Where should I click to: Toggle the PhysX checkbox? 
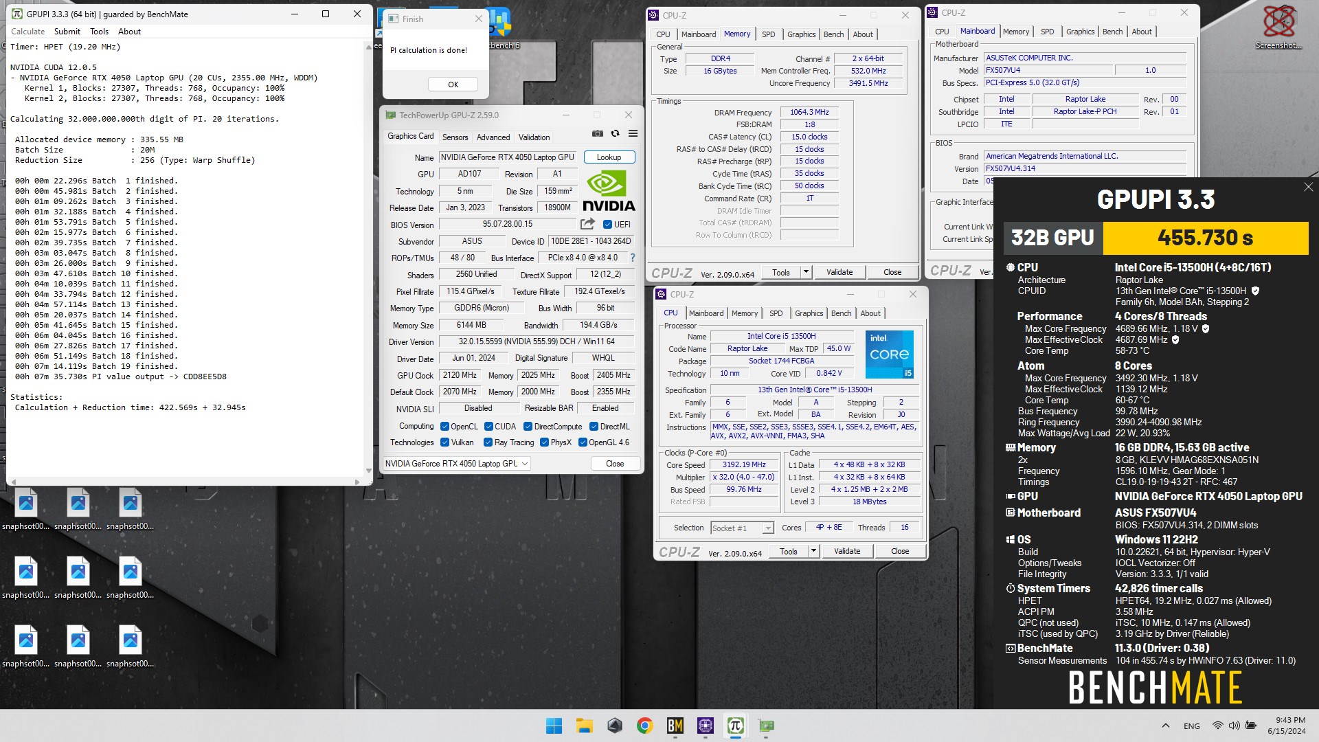click(x=544, y=442)
